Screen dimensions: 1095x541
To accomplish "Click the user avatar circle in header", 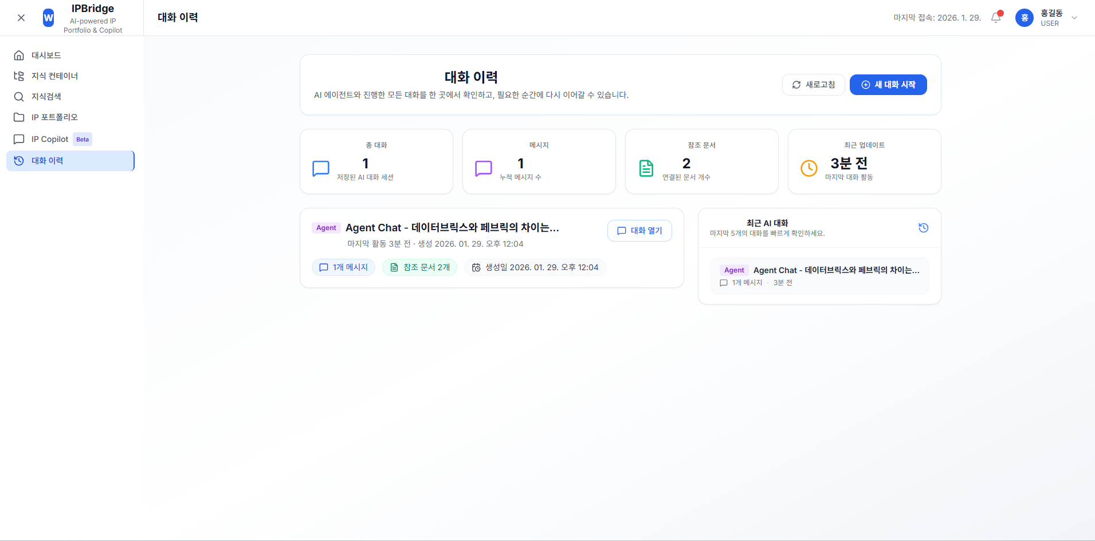I will click(x=1024, y=18).
